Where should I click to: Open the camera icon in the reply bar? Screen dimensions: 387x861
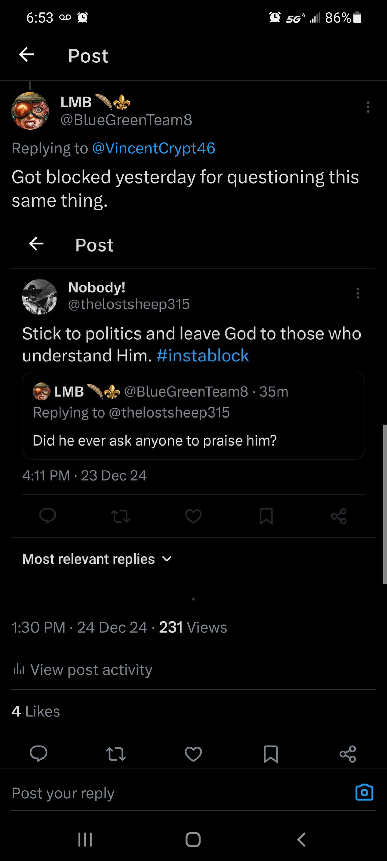pyautogui.click(x=364, y=792)
